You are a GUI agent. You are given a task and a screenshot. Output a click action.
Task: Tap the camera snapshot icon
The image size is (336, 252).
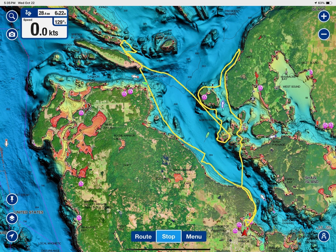click(12, 34)
